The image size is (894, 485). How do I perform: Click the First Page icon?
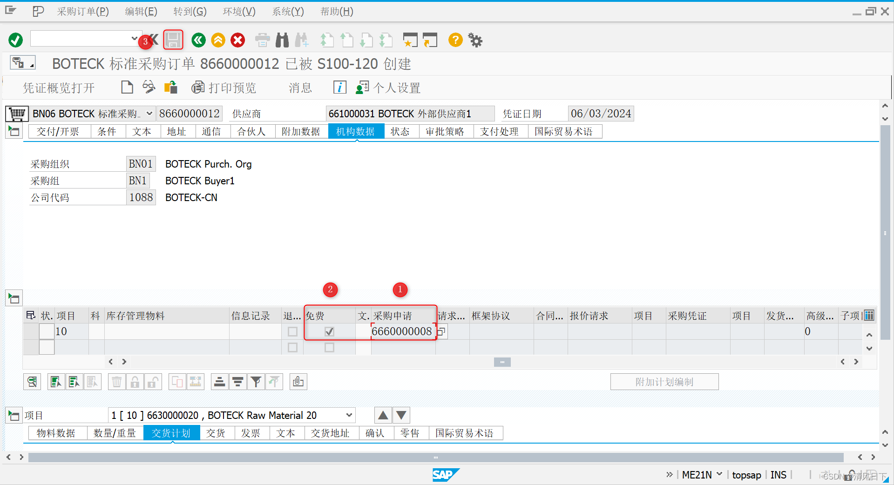(x=327, y=40)
